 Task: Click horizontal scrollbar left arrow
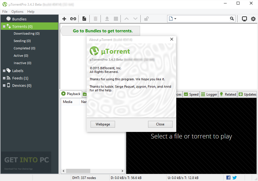pyautogui.click(x=64, y=171)
